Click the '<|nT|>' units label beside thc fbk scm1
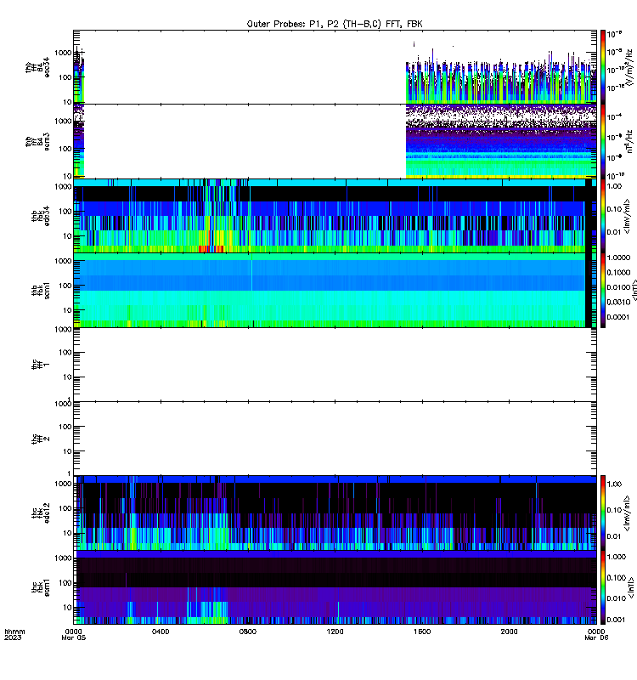637x680 pixels. click(x=631, y=587)
